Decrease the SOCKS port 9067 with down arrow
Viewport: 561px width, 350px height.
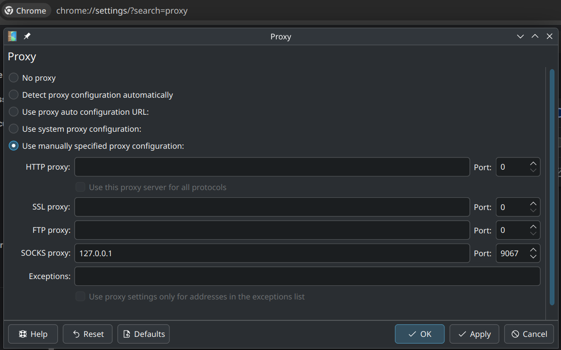[x=533, y=257]
